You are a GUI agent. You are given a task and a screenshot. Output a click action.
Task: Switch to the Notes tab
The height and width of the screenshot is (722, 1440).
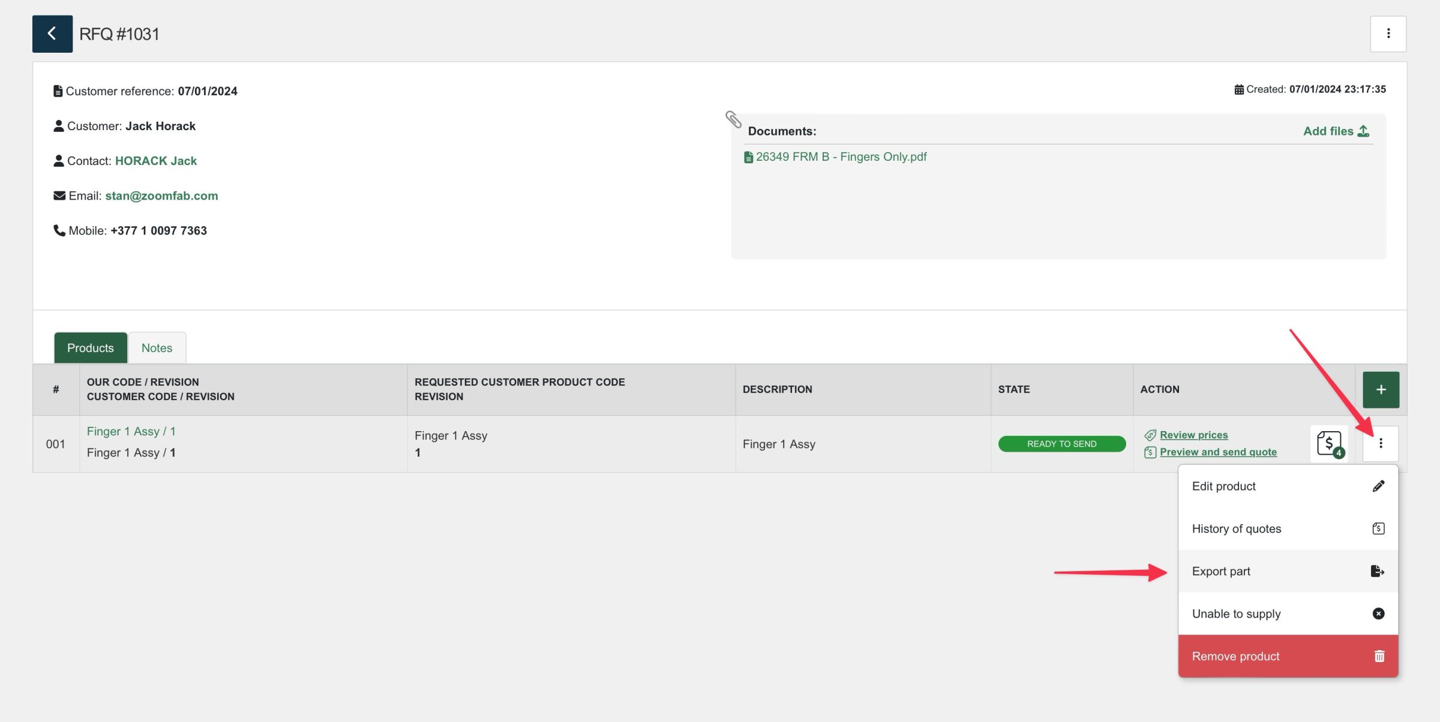pyautogui.click(x=157, y=348)
